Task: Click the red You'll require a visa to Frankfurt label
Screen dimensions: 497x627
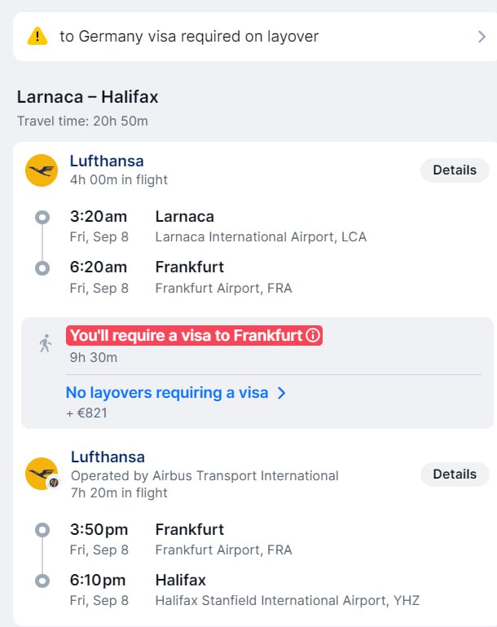Action: click(x=194, y=335)
